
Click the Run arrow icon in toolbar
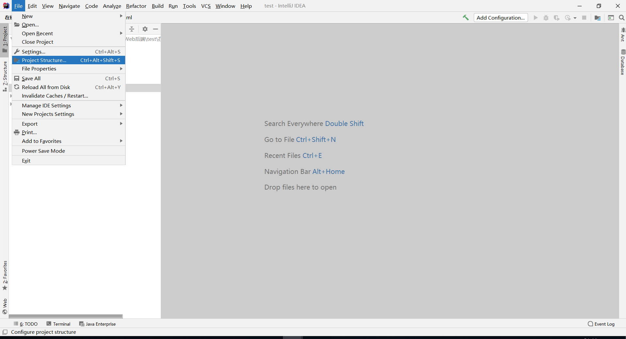pos(535,18)
